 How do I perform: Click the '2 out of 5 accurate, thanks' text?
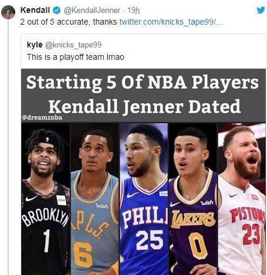(69, 22)
